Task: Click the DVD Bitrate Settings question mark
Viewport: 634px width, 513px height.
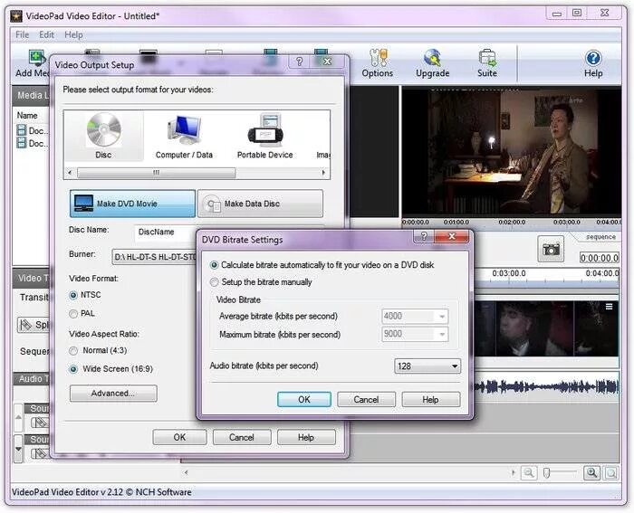Action: coord(424,236)
